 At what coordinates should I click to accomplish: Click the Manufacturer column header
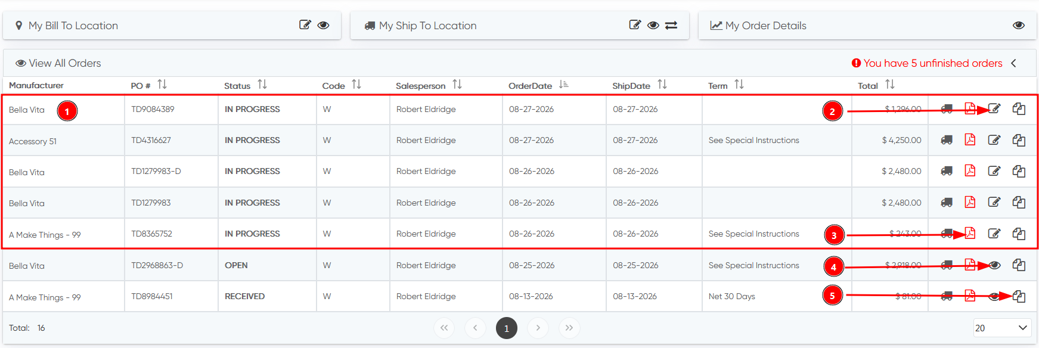click(x=36, y=85)
